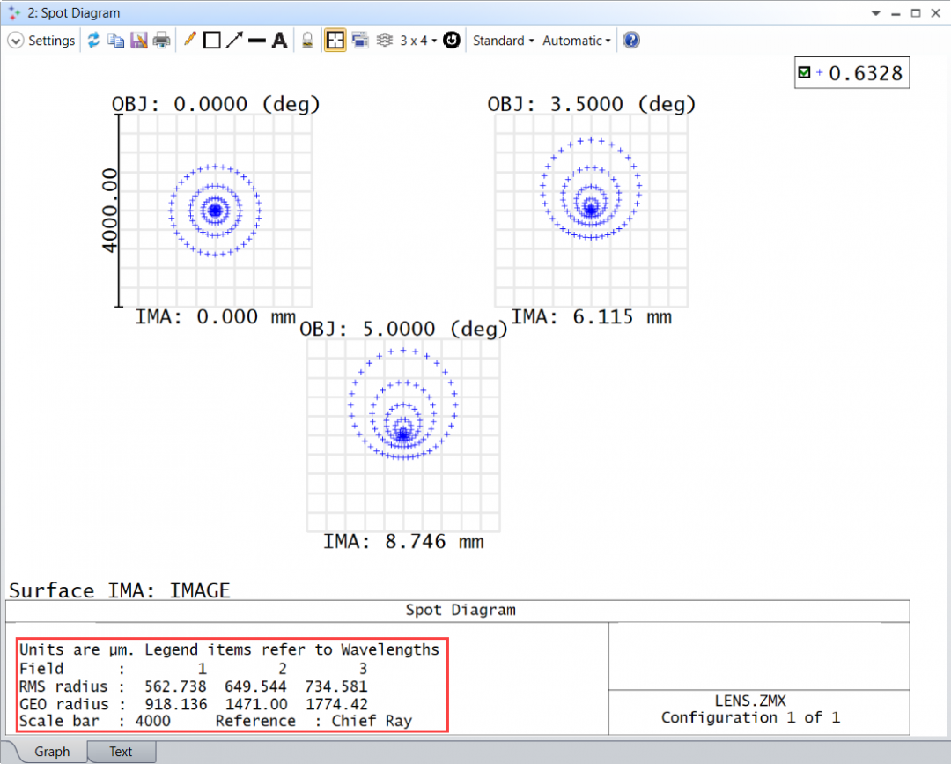This screenshot has height=764, width=951.
Task: Select the rectangle annotation tool
Action: pos(212,40)
